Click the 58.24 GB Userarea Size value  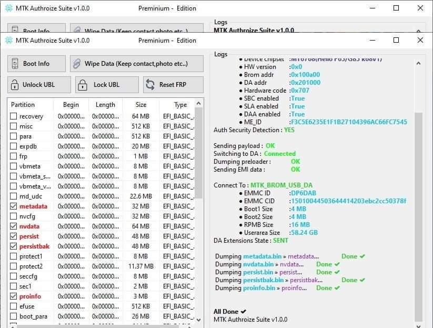pos(304,233)
